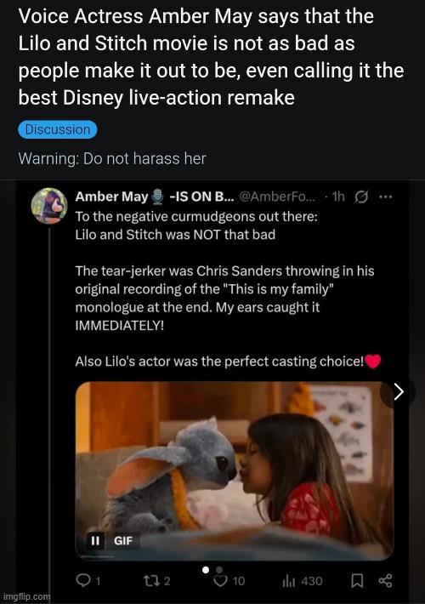Viewport: 425px width, 604px height.
Task: Click the post title about Amber May
Action: [x=212, y=57]
